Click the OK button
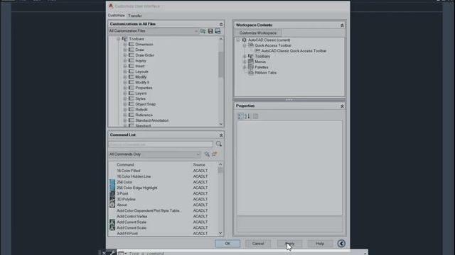The image size is (455, 255). pos(227,244)
